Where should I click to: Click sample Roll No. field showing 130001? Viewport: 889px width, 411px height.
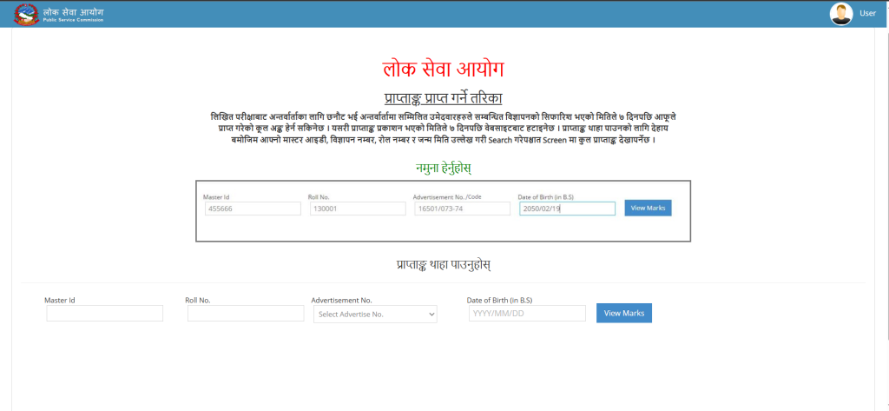pyautogui.click(x=358, y=209)
